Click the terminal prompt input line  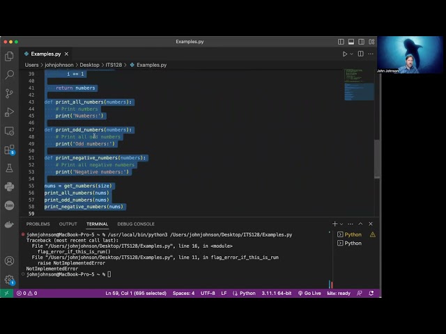(69, 274)
